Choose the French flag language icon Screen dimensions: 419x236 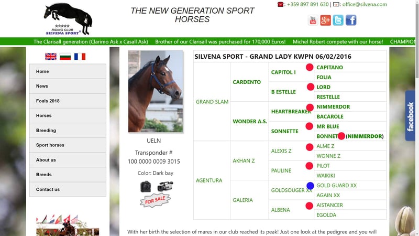tap(80, 57)
